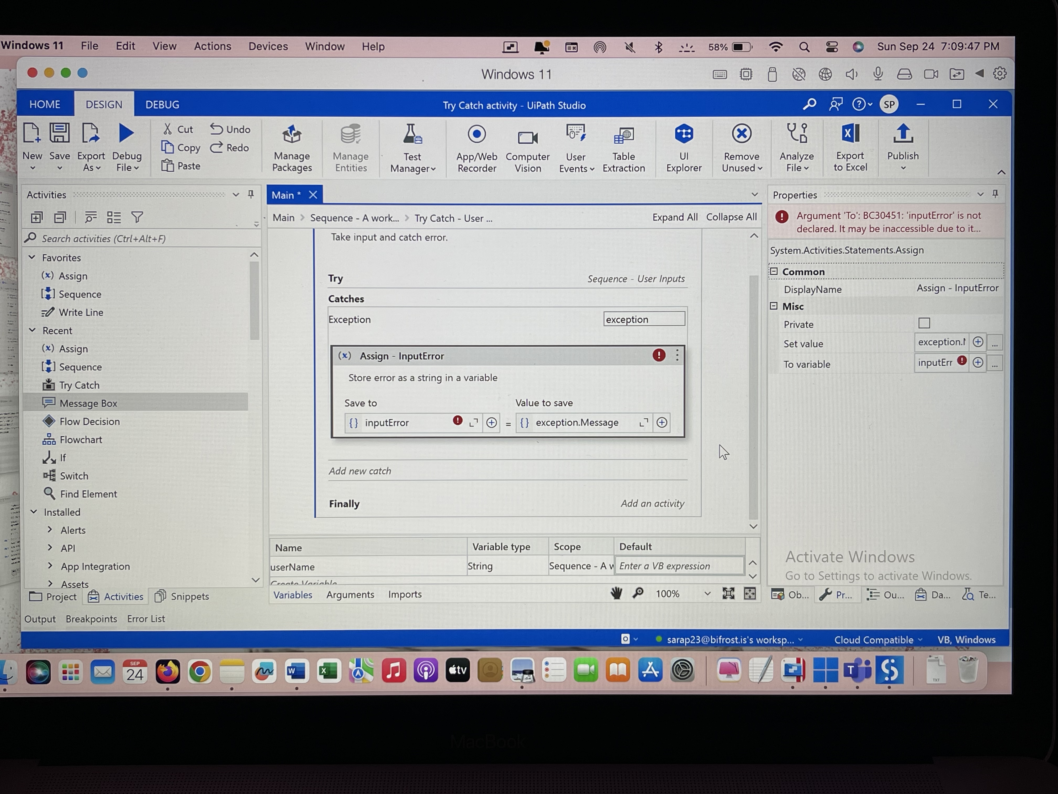Open the zoom percentage dropdown

pyautogui.click(x=707, y=594)
